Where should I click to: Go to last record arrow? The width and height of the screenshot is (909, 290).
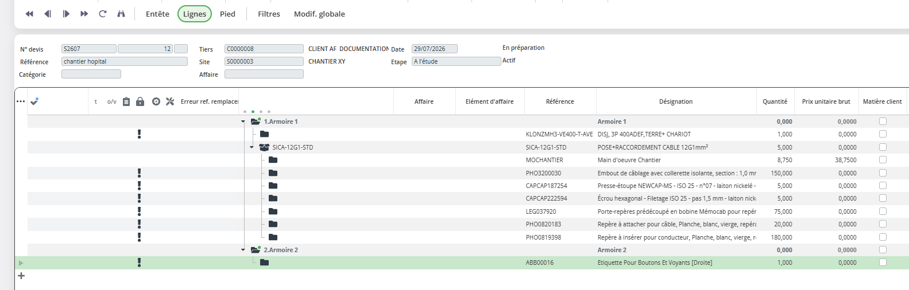tap(84, 14)
